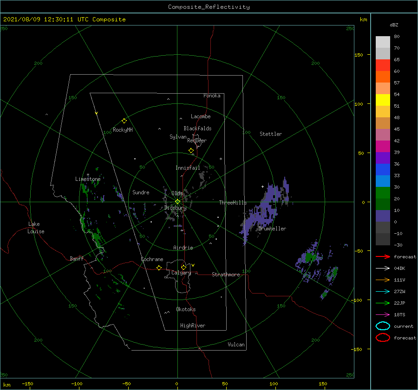The height and width of the screenshot is (390, 418).
Task: Click the yellow diamond marker near Cochrane
Action: click(159, 268)
